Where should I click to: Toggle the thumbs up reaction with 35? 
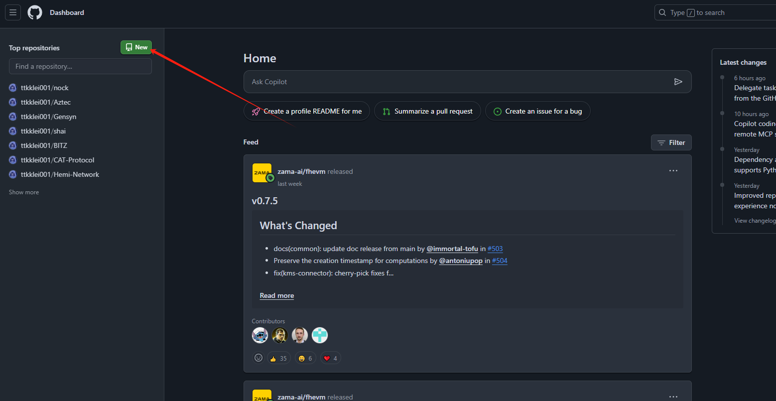(278, 358)
